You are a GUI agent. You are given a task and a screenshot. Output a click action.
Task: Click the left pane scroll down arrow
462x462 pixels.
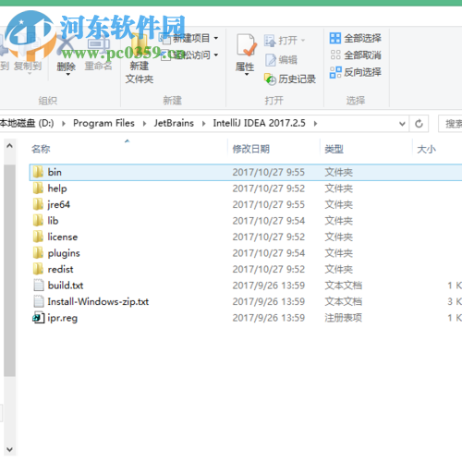pyautogui.click(x=9, y=449)
